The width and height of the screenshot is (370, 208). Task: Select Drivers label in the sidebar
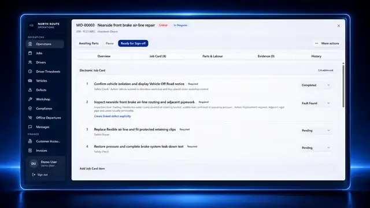point(41,62)
